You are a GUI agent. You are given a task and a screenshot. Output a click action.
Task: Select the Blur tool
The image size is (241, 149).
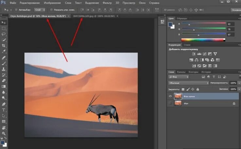(x=4, y=92)
